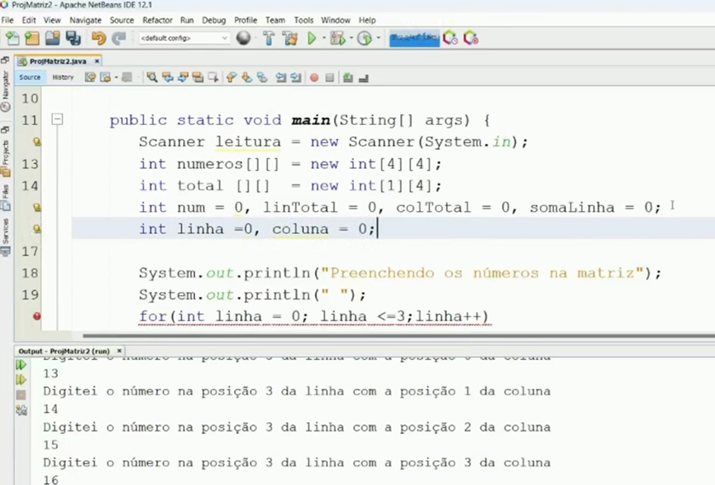This screenshot has height=485, width=715.
Task: Start macro recording in editor toolbar
Action: pyautogui.click(x=314, y=77)
